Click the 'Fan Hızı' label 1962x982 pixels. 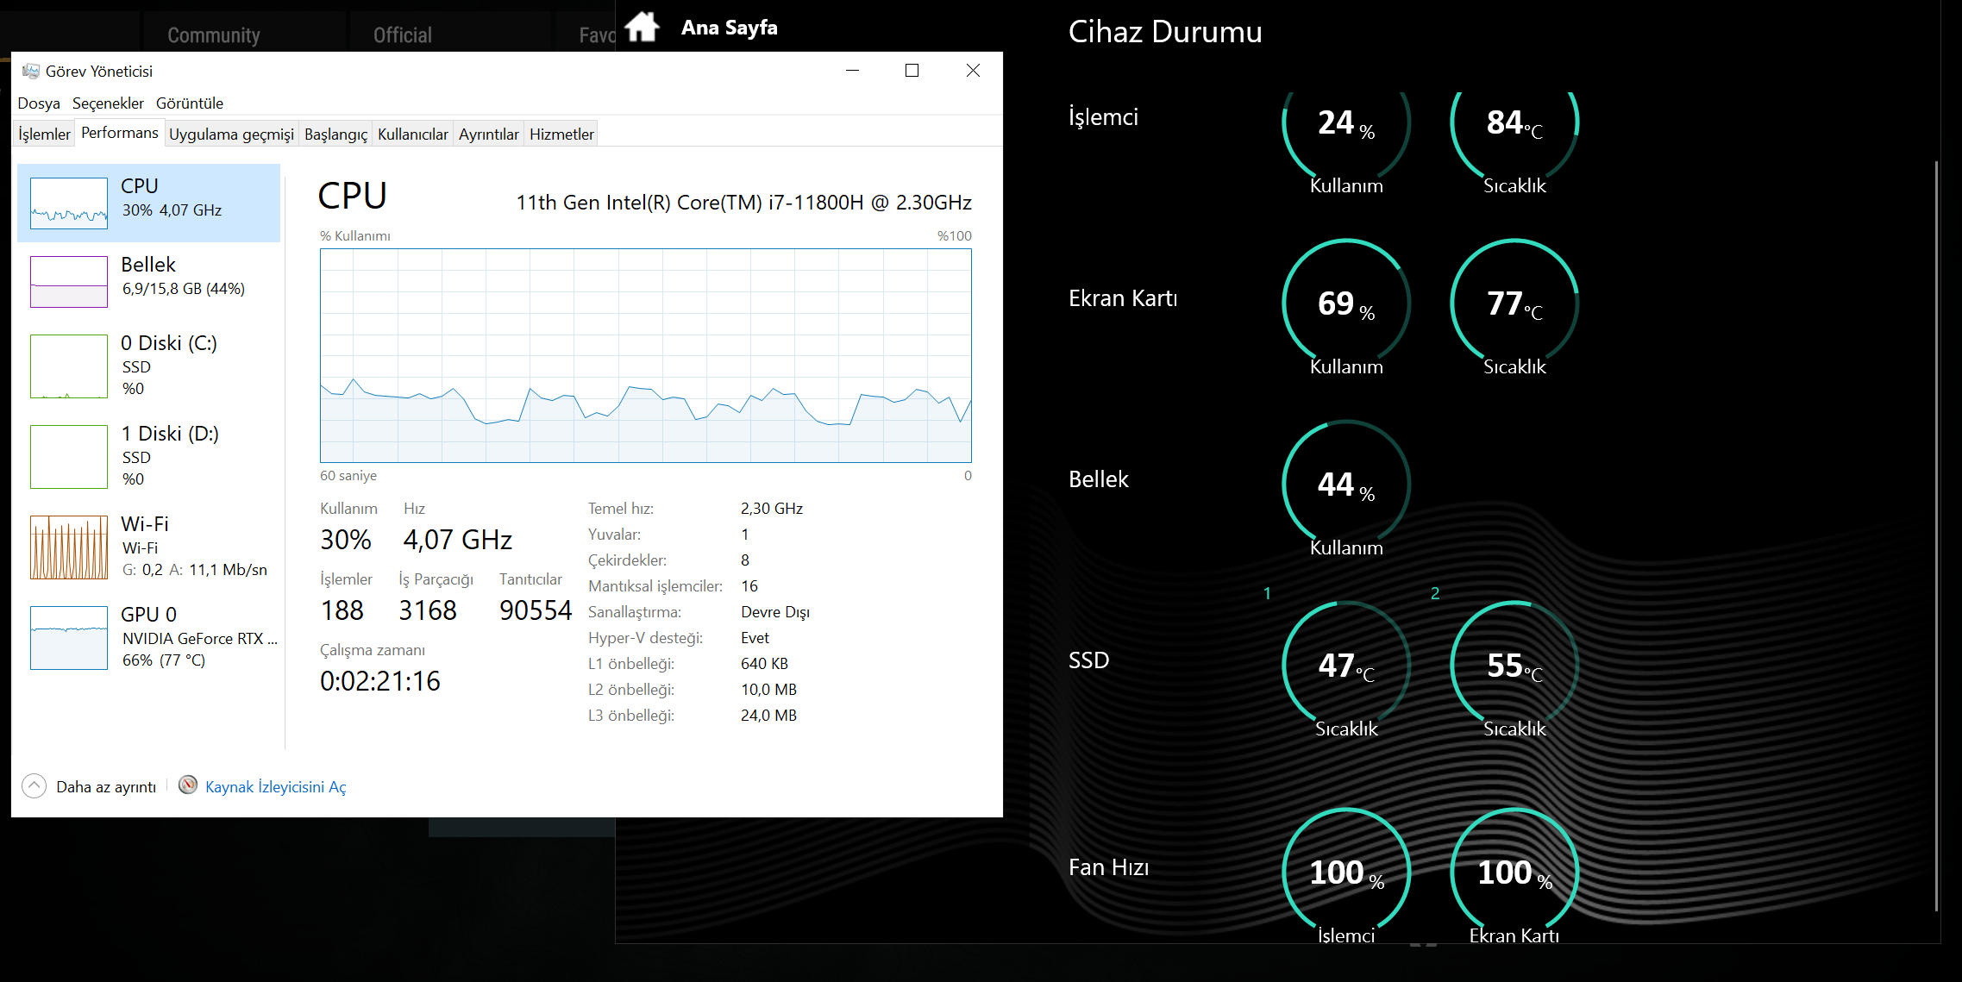[x=1108, y=867]
